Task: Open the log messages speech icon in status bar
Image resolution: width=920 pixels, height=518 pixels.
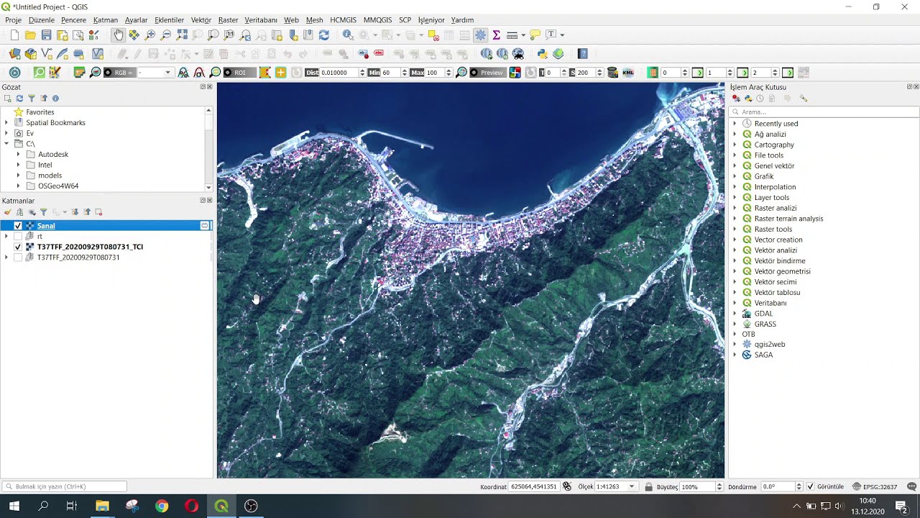Action: (912, 487)
